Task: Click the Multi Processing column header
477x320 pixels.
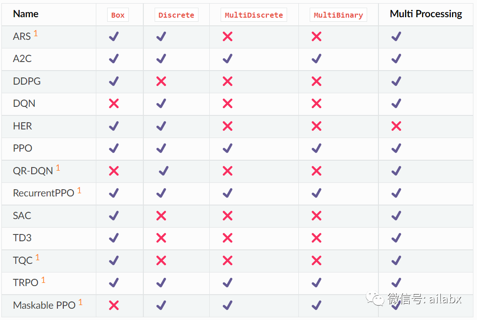Action: 425,14
